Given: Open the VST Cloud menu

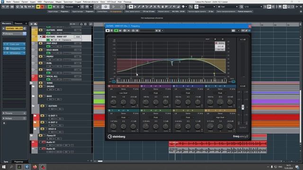Looking at the screenshot, I should pyautogui.click(x=111, y=2).
